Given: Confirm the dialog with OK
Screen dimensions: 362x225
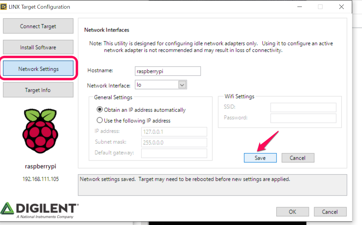Looking at the screenshot, I should 292,212.
